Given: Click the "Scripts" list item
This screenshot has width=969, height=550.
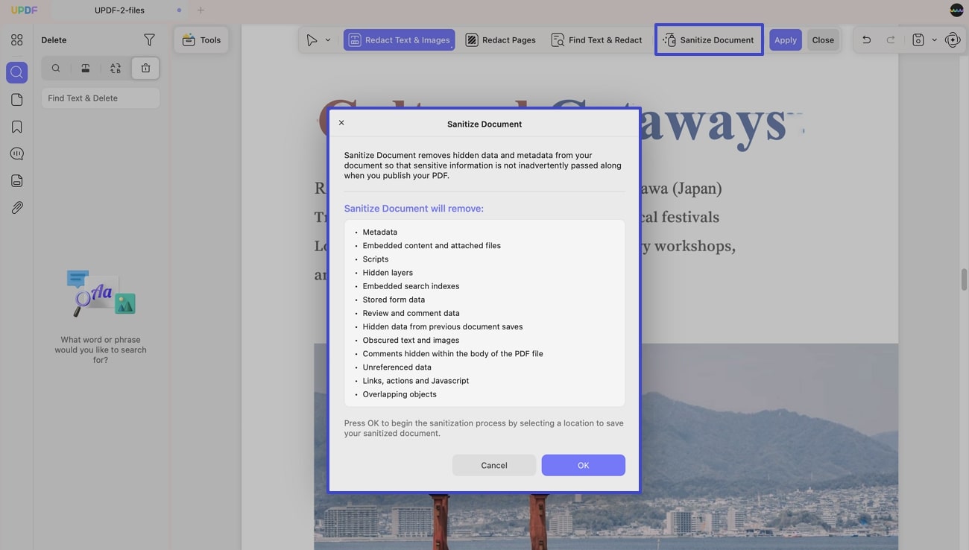Looking at the screenshot, I should pos(376,259).
